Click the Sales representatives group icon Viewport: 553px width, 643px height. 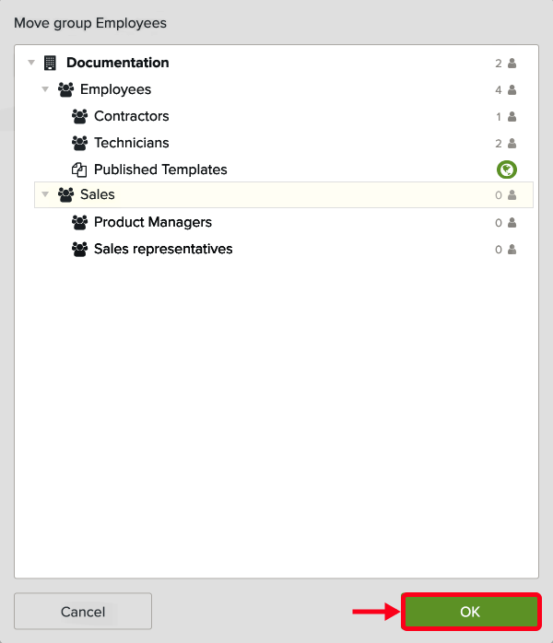[x=79, y=249]
